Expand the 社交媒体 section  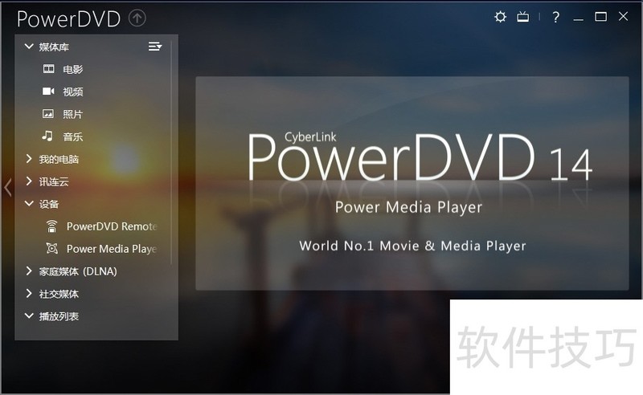tap(29, 293)
